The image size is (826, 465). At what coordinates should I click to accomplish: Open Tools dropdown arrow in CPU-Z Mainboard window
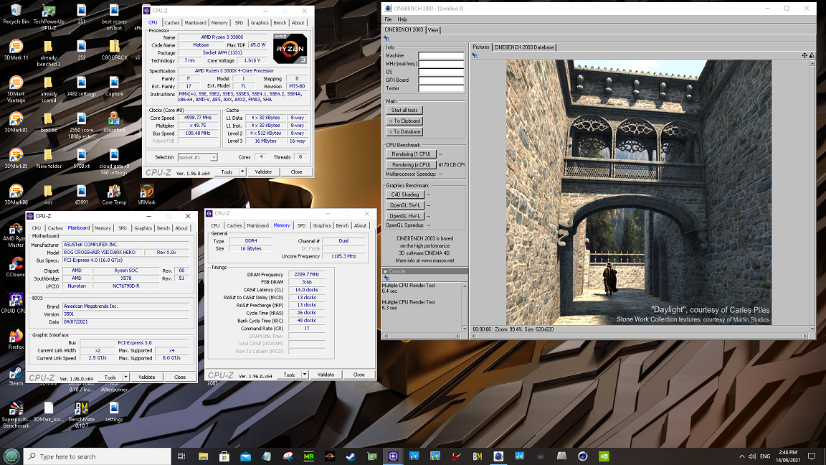coord(126,377)
